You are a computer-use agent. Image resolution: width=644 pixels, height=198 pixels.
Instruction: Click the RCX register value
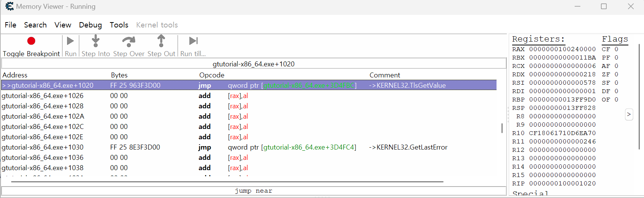pos(562,66)
